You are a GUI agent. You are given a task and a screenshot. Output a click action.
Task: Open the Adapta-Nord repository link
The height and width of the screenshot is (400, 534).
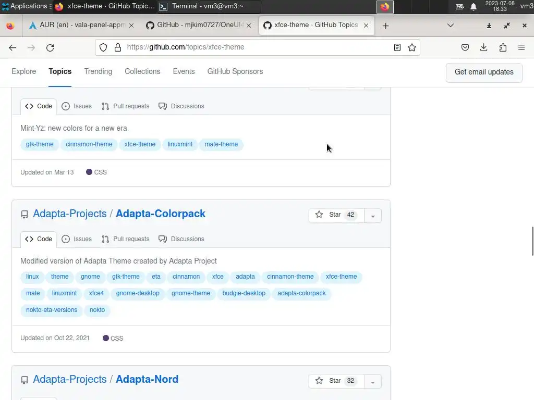147,379
